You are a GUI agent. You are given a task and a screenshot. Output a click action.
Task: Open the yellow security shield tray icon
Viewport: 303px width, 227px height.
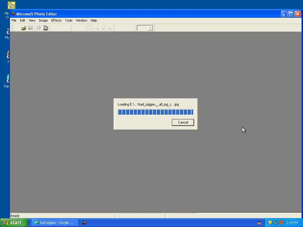[x=270, y=223]
